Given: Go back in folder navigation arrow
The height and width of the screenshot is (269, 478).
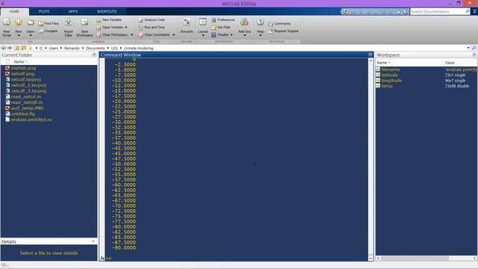Looking at the screenshot, I should 3,48.
